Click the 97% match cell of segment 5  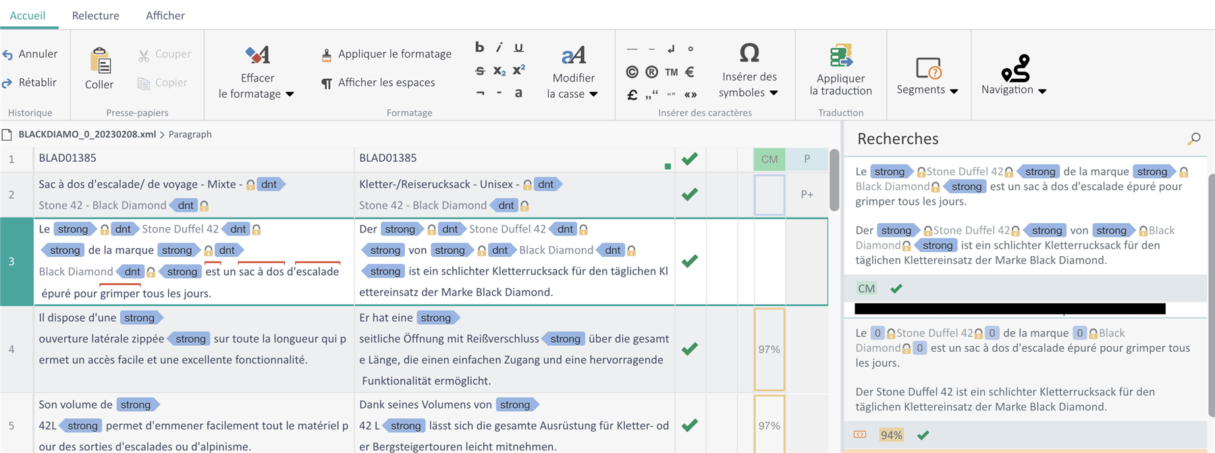[x=769, y=425]
